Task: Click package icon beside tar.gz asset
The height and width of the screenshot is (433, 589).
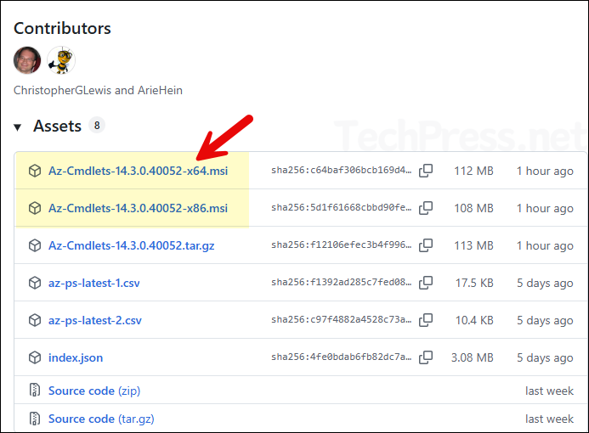Action: pyautogui.click(x=35, y=245)
